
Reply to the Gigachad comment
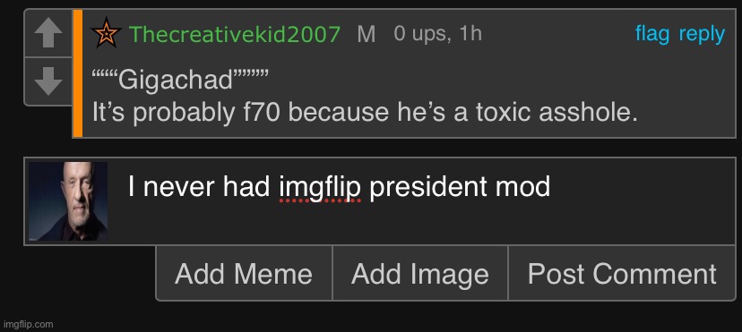(x=702, y=35)
